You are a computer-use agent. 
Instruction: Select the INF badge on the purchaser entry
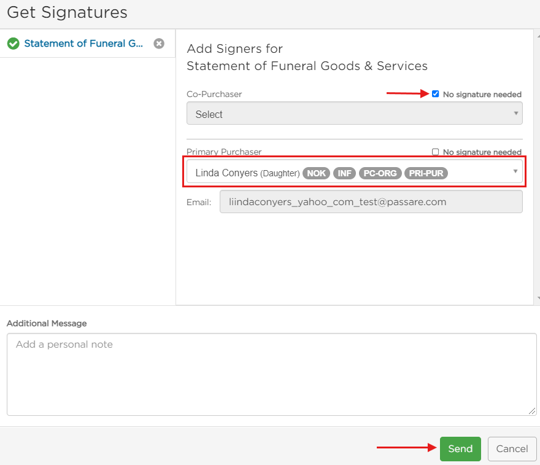(x=344, y=173)
